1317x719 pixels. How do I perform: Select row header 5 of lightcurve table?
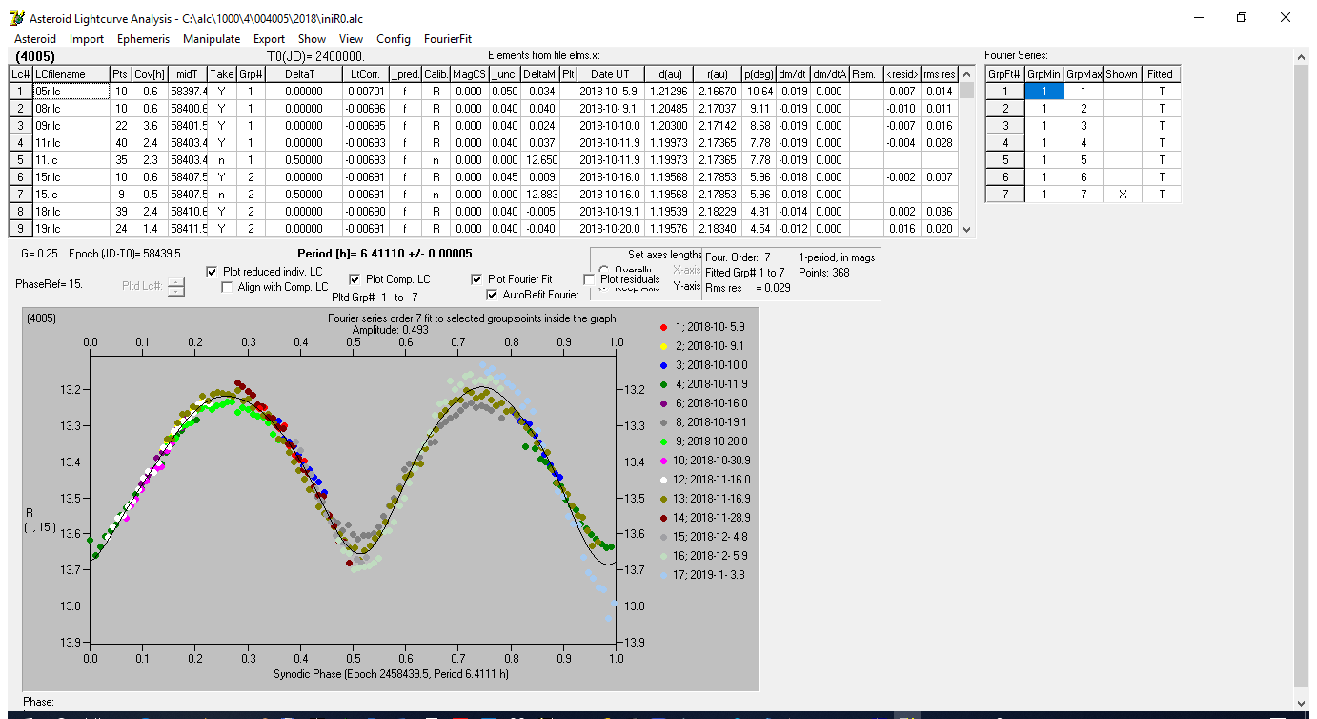[21, 160]
